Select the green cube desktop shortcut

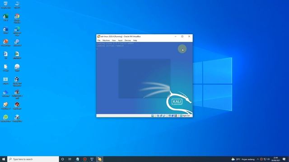6,118
